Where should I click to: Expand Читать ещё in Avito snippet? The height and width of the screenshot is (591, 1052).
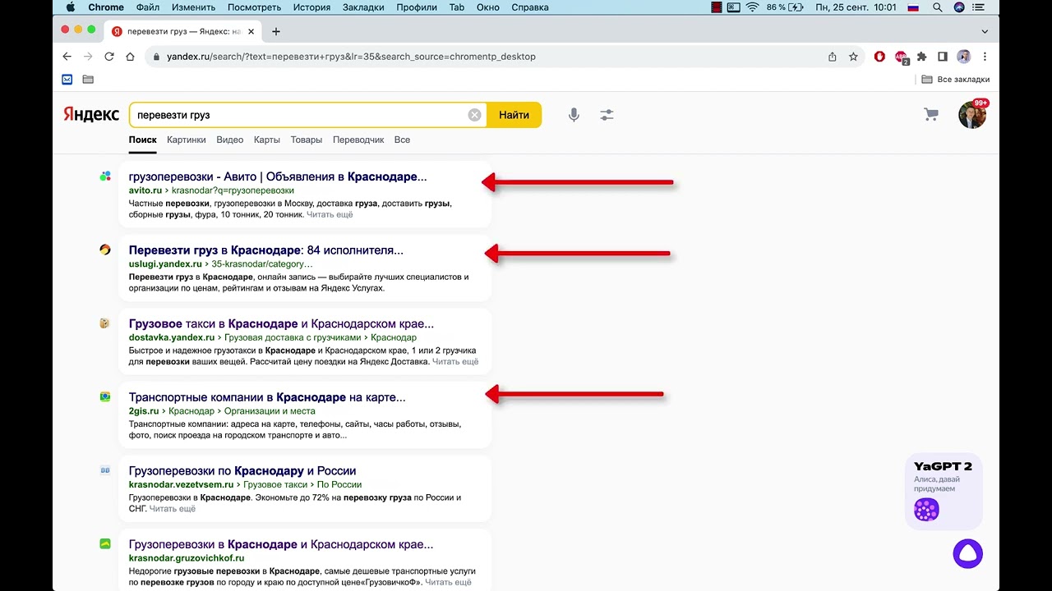click(330, 214)
